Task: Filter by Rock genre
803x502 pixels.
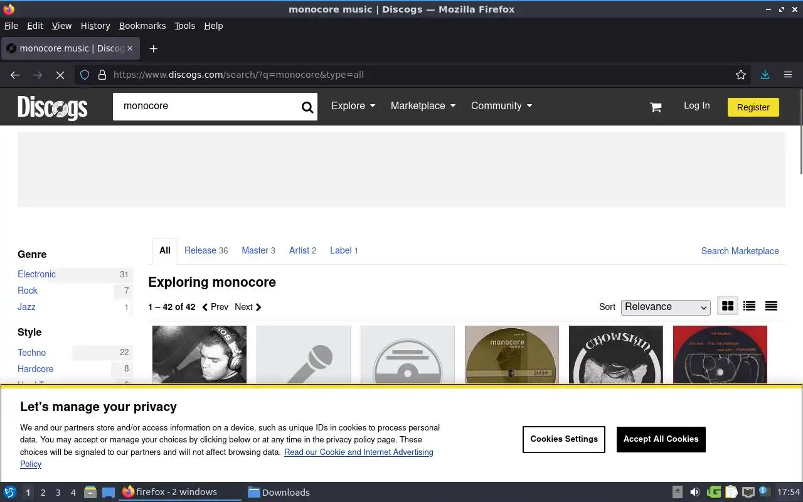Action: tap(28, 291)
